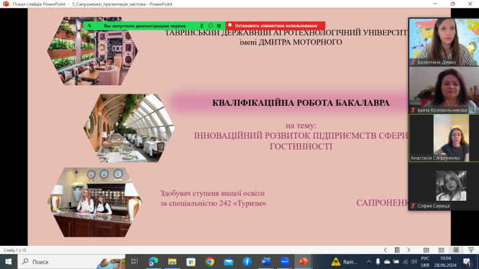
Task: Click the glass-roof restaurant hexagon photo
Action: pyautogui.click(x=129, y=128)
